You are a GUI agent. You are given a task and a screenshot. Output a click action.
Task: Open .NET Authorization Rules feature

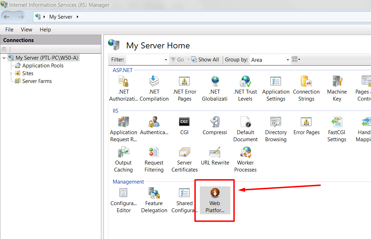click(x=124, y=89)
